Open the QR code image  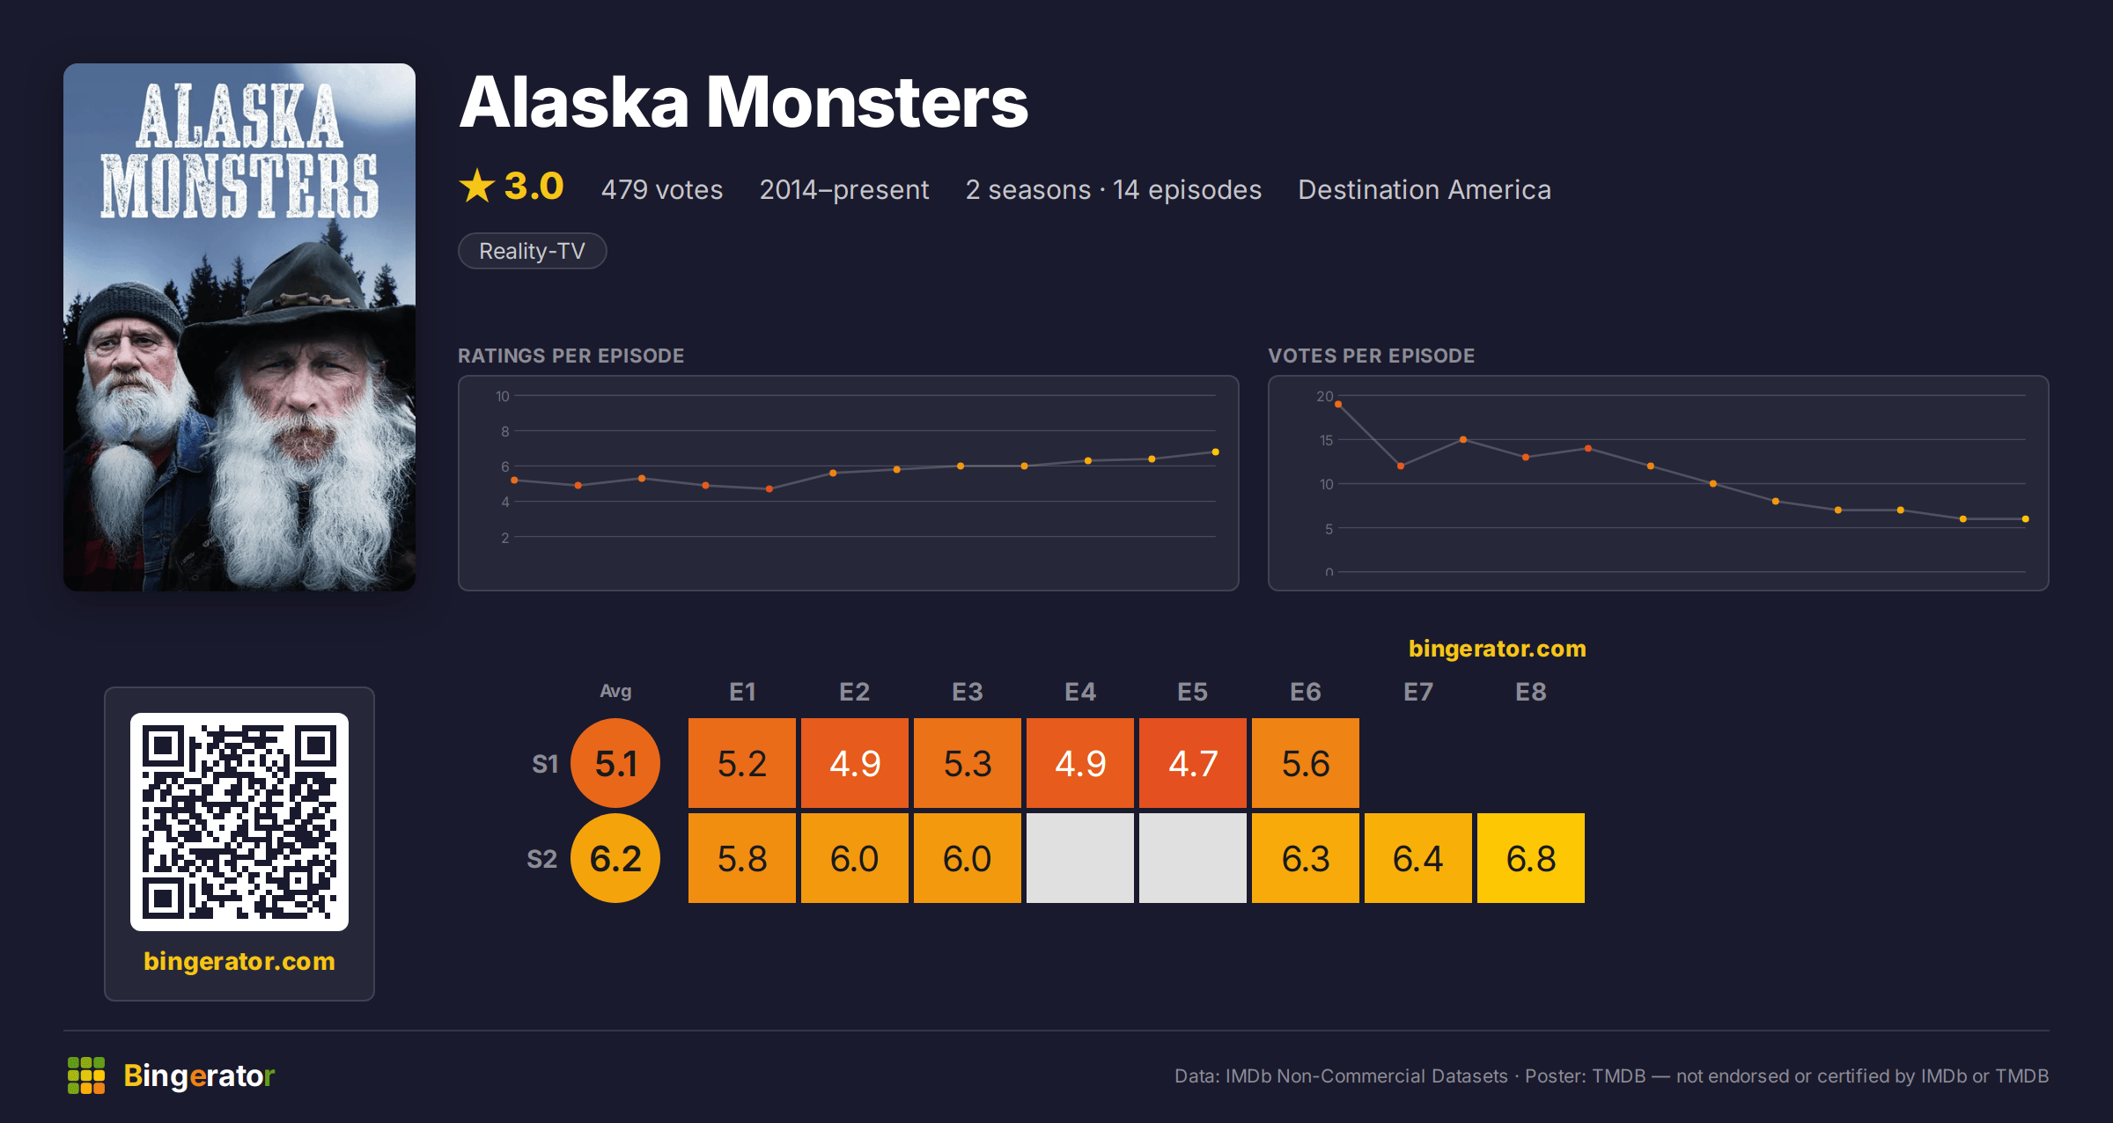coord(239,822)
